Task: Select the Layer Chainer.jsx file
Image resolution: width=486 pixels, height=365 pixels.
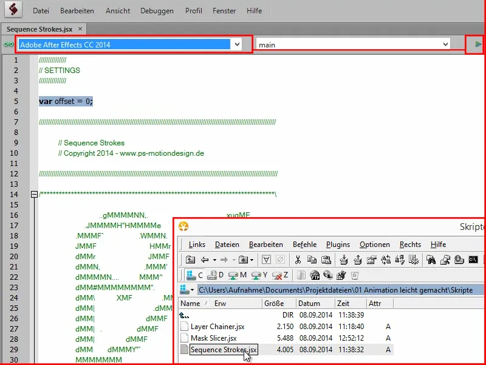Action: 217,327
